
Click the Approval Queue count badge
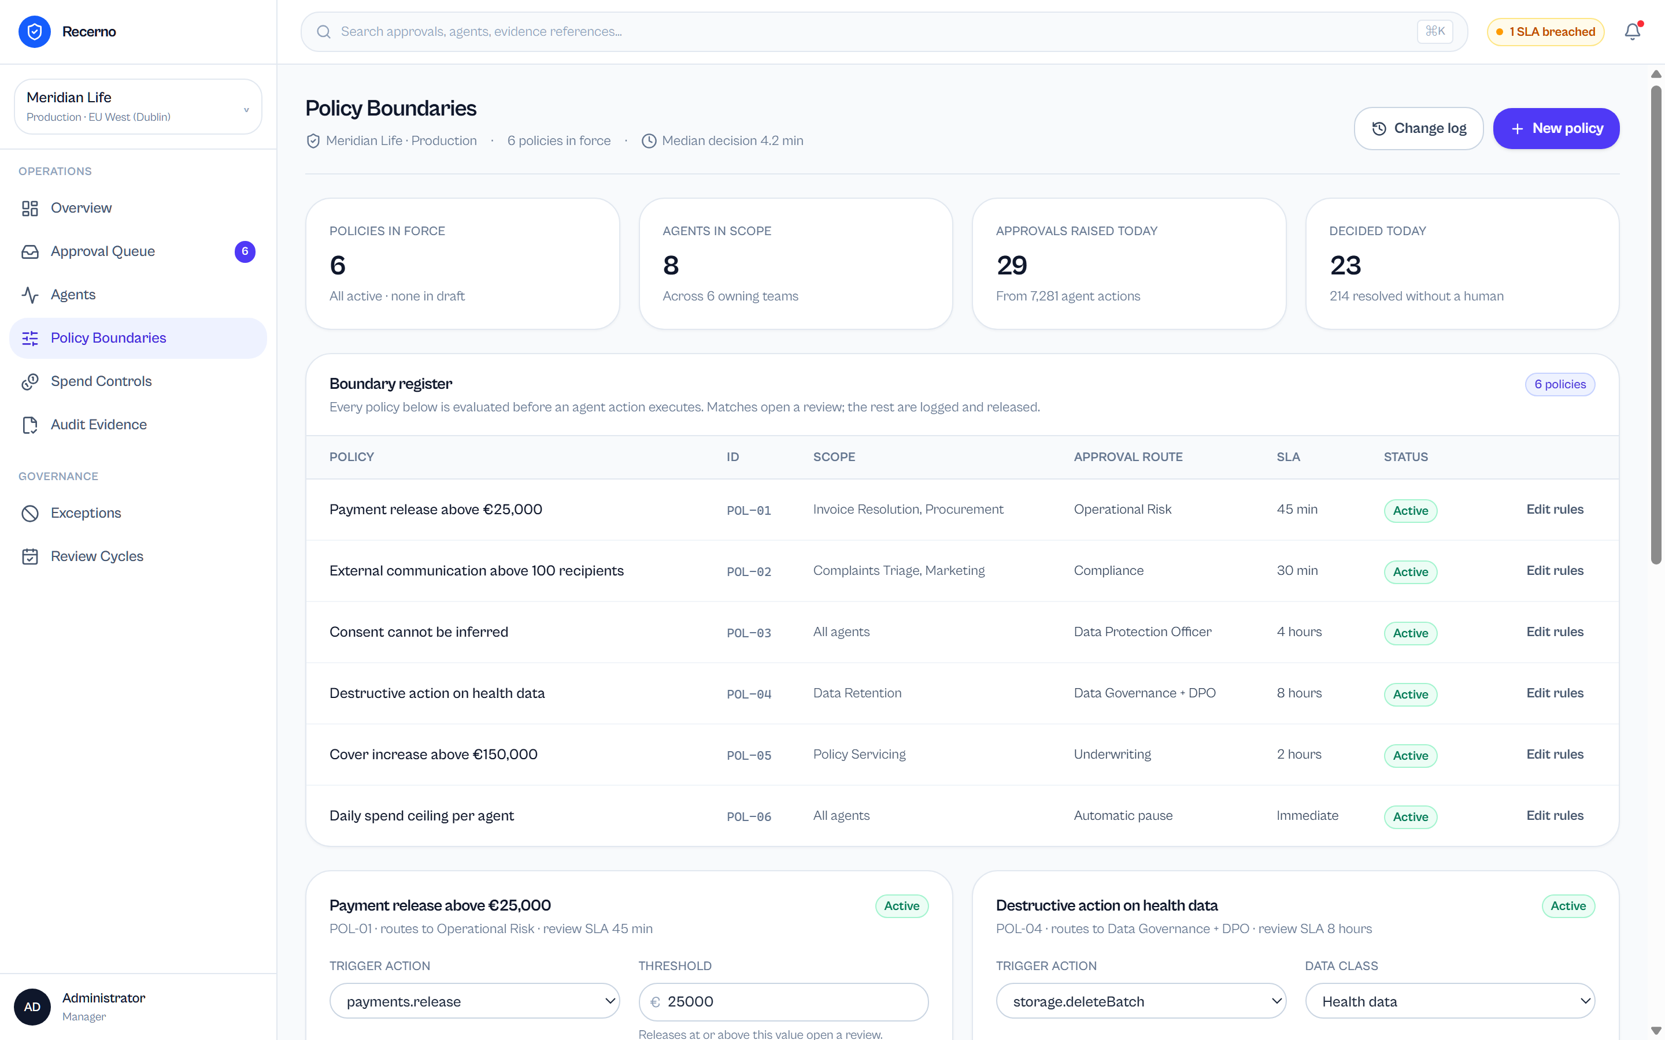[245, 251]
